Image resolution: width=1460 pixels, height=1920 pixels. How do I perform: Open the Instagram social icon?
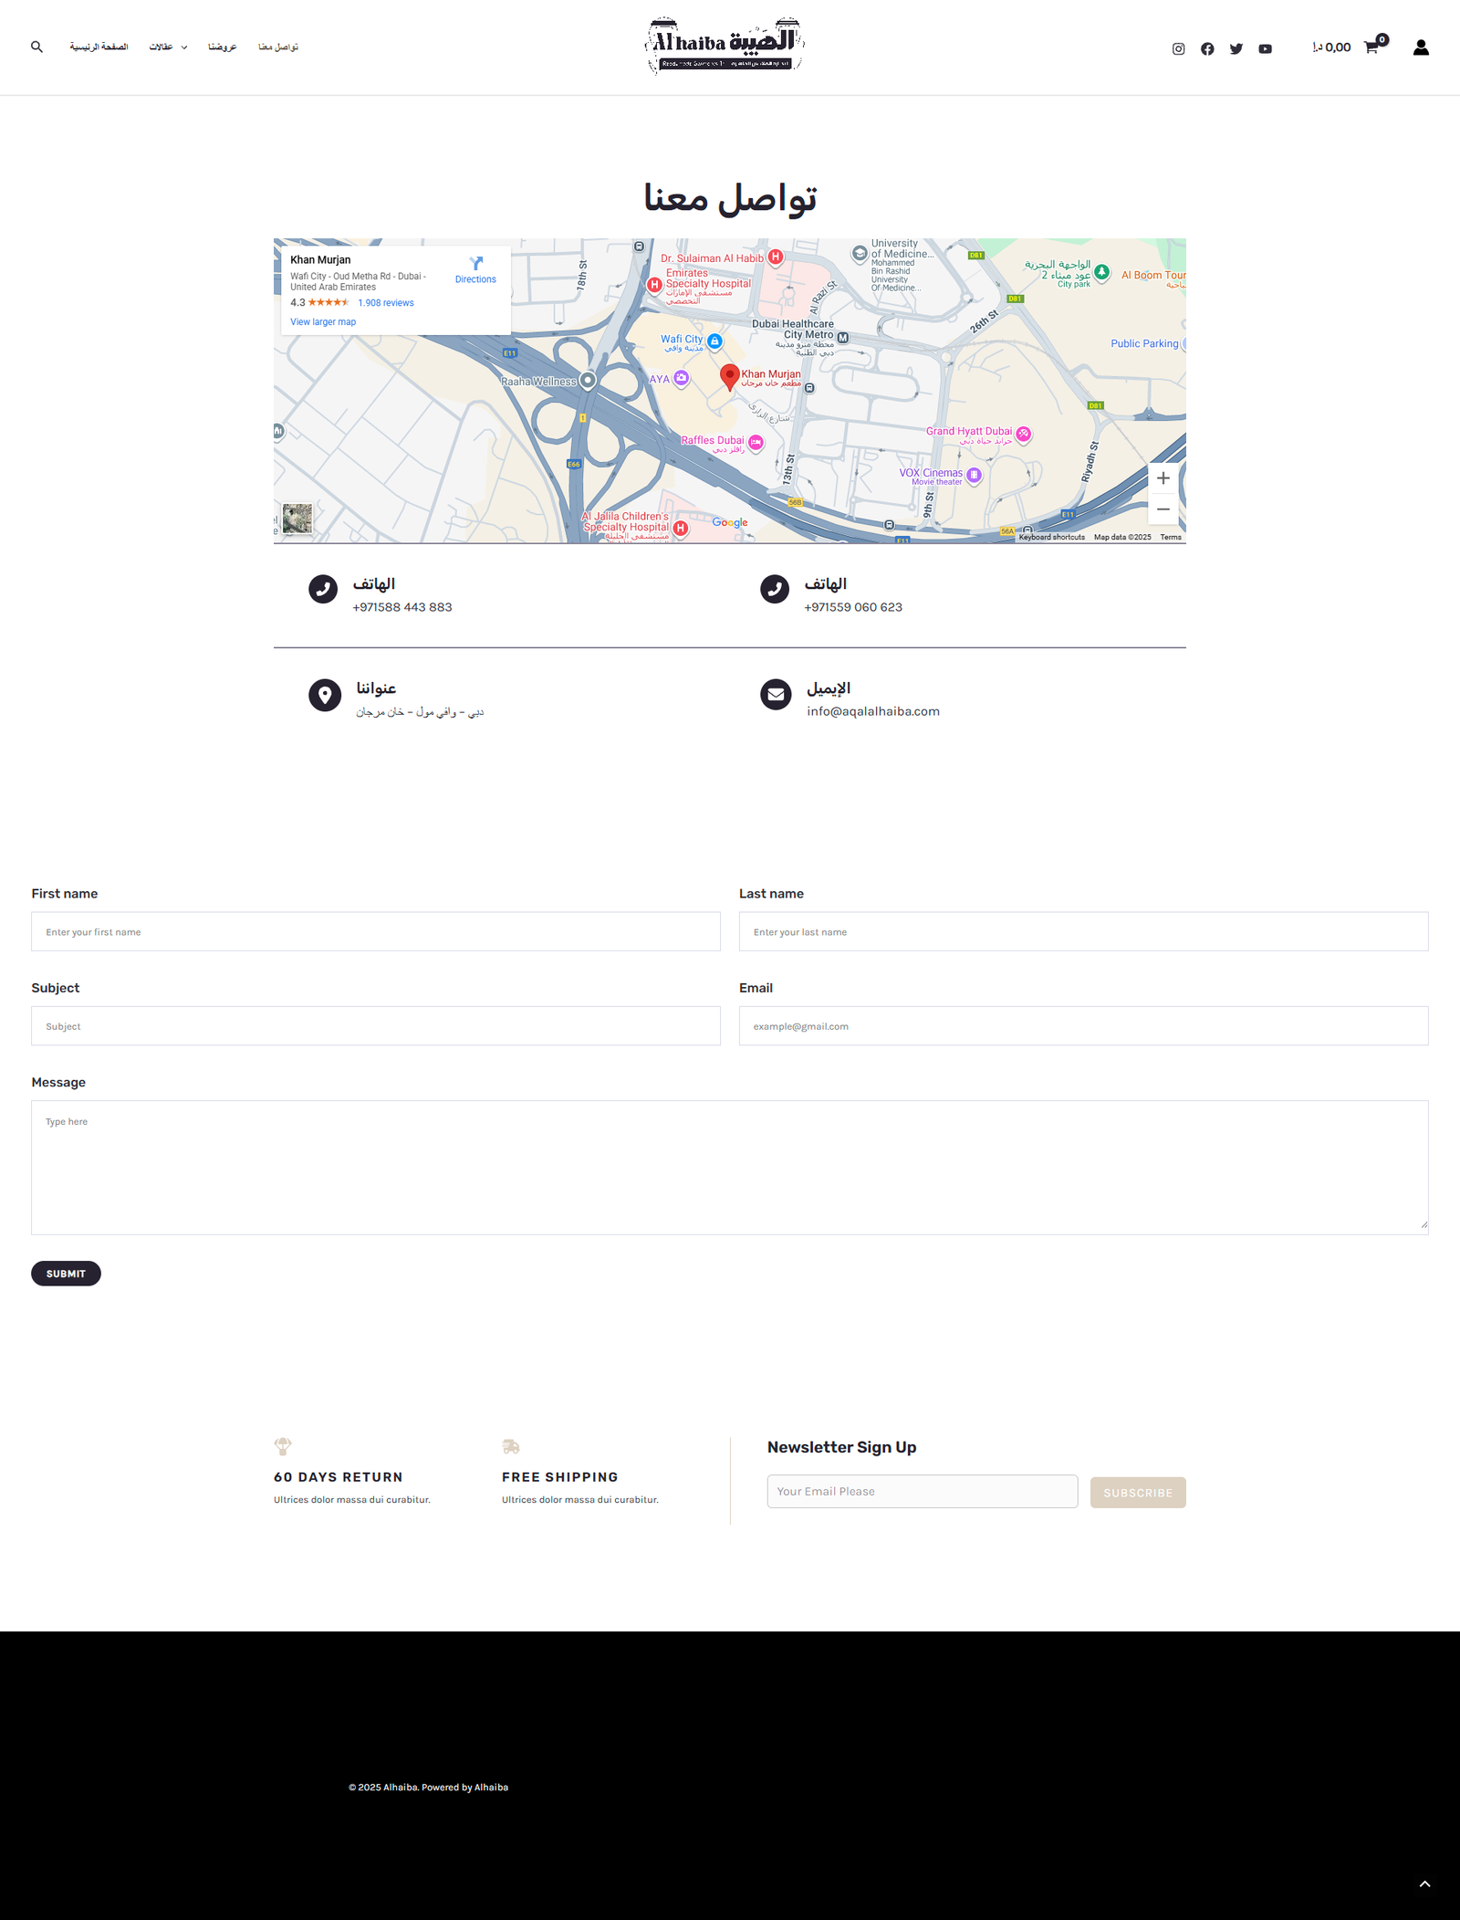1178,49
